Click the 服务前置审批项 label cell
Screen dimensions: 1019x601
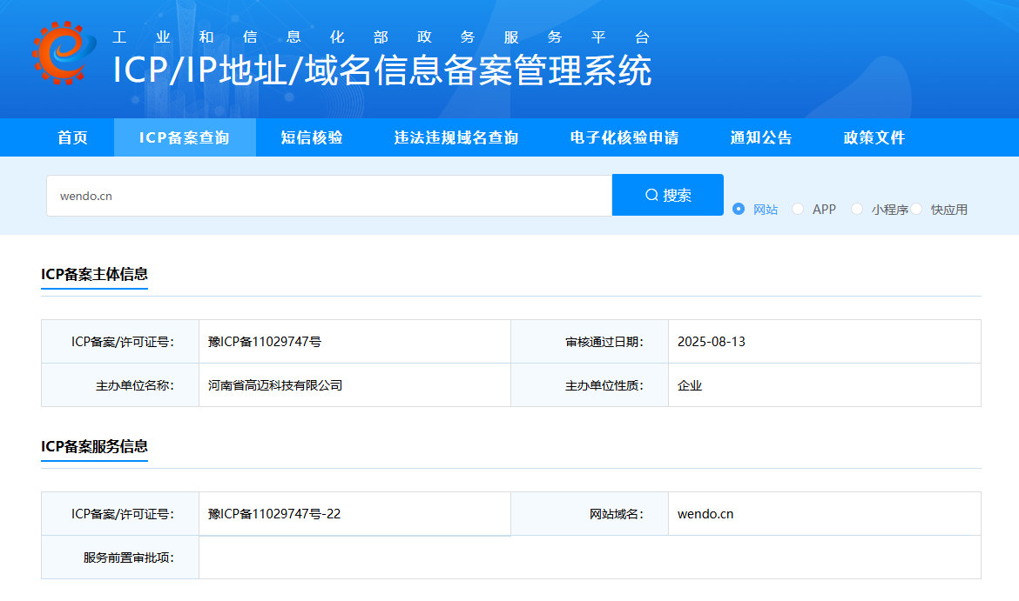[x=120, y=557]
